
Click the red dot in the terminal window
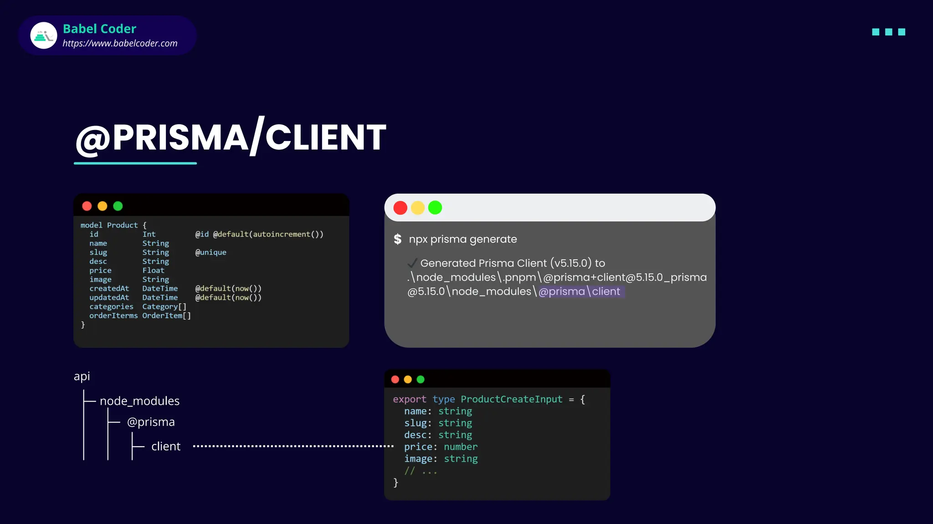(x=400, y=208)
